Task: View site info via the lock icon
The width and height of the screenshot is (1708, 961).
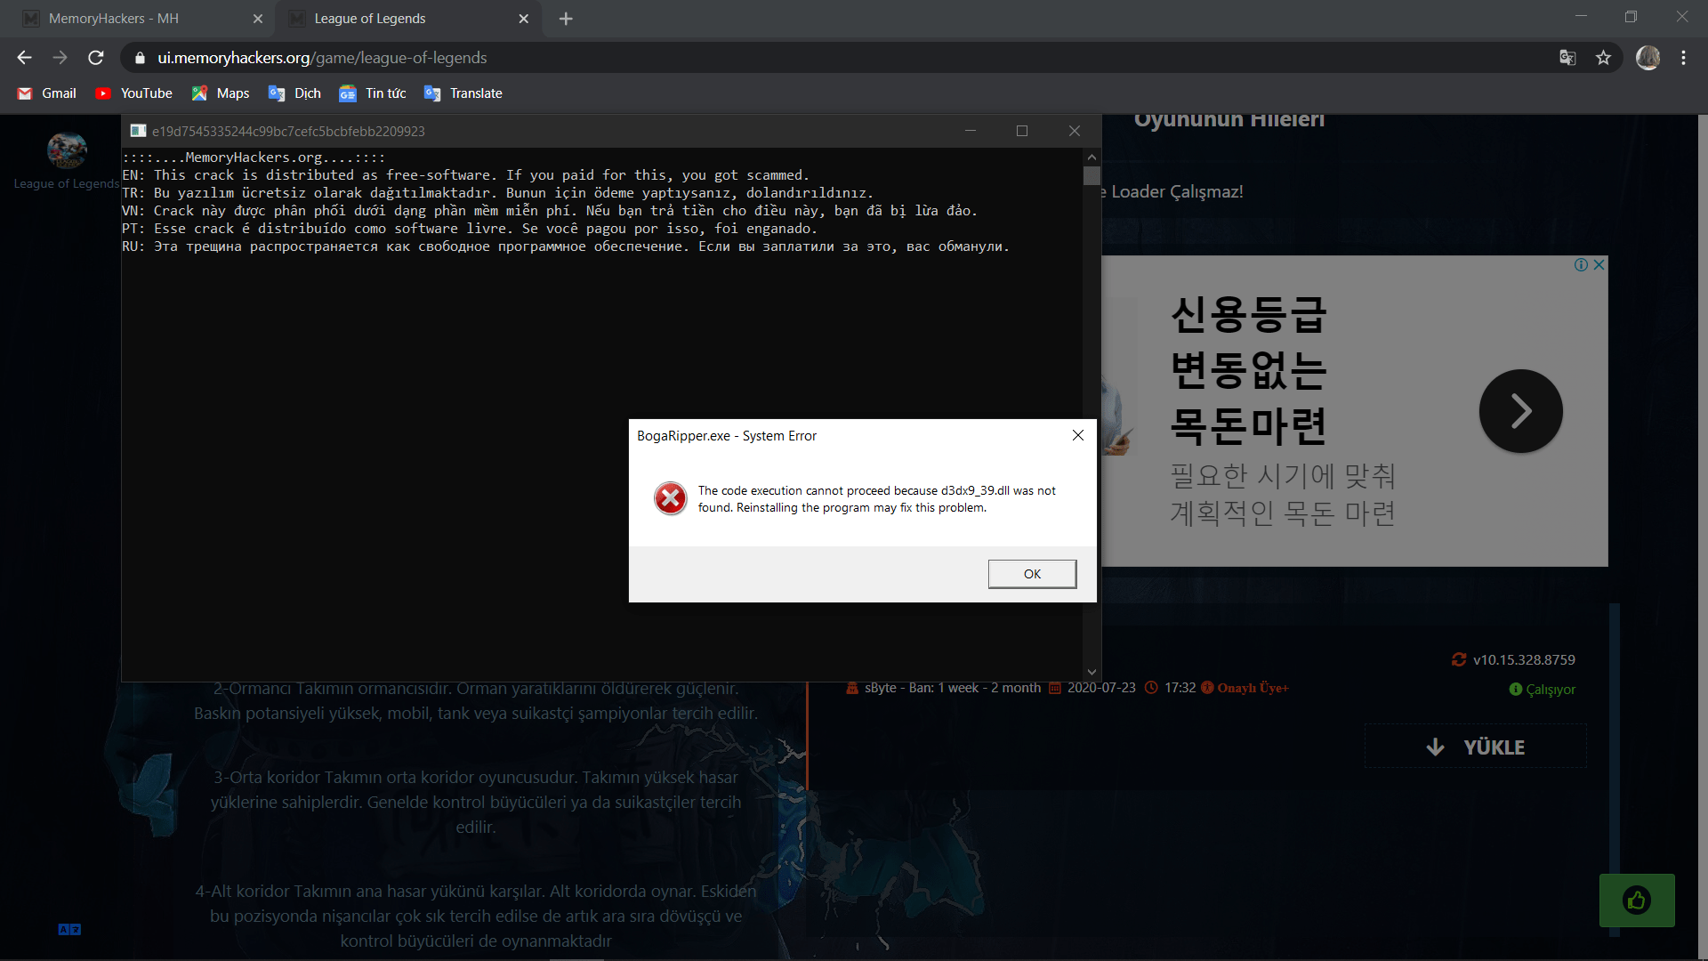Action: click(x=139, y=58)
